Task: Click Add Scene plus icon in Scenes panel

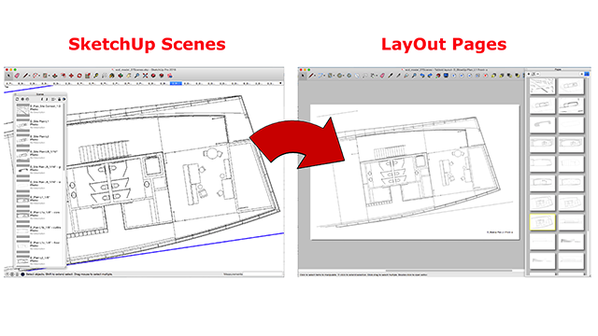Action: coord(22,99)
